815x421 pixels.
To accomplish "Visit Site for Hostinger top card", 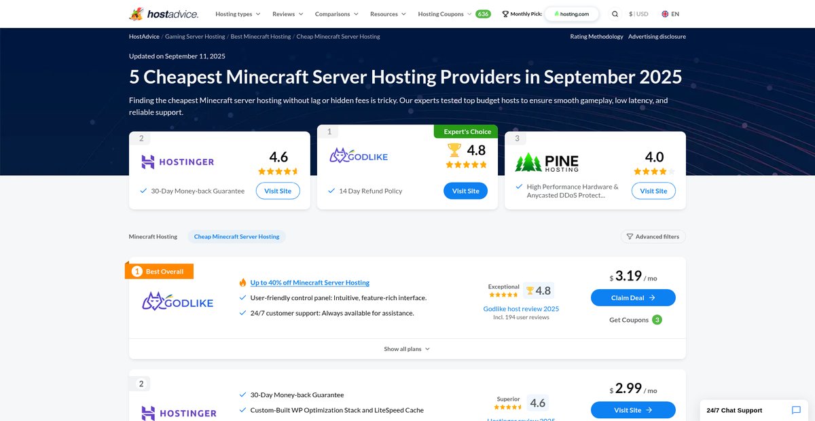I will click(278, 191).
